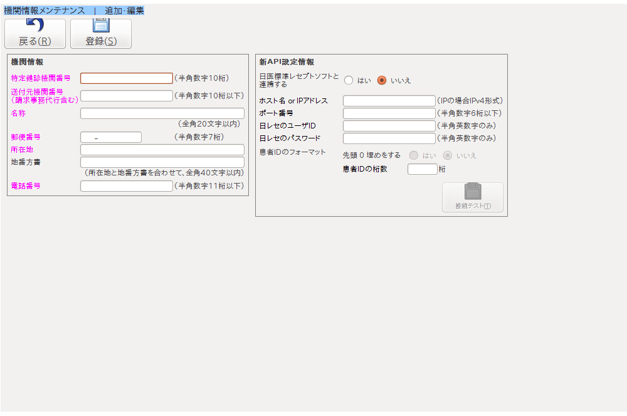Click the 特定健診機関番号 label
This screenshot has width=627, height=416.
click(x=41, y=78)
